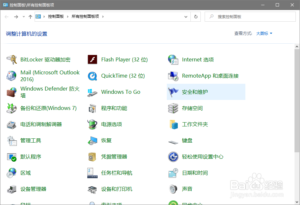Viewport: 300px width, 205px height.
Task: Click the 默认程序 link text
Action: pos(31,157)
